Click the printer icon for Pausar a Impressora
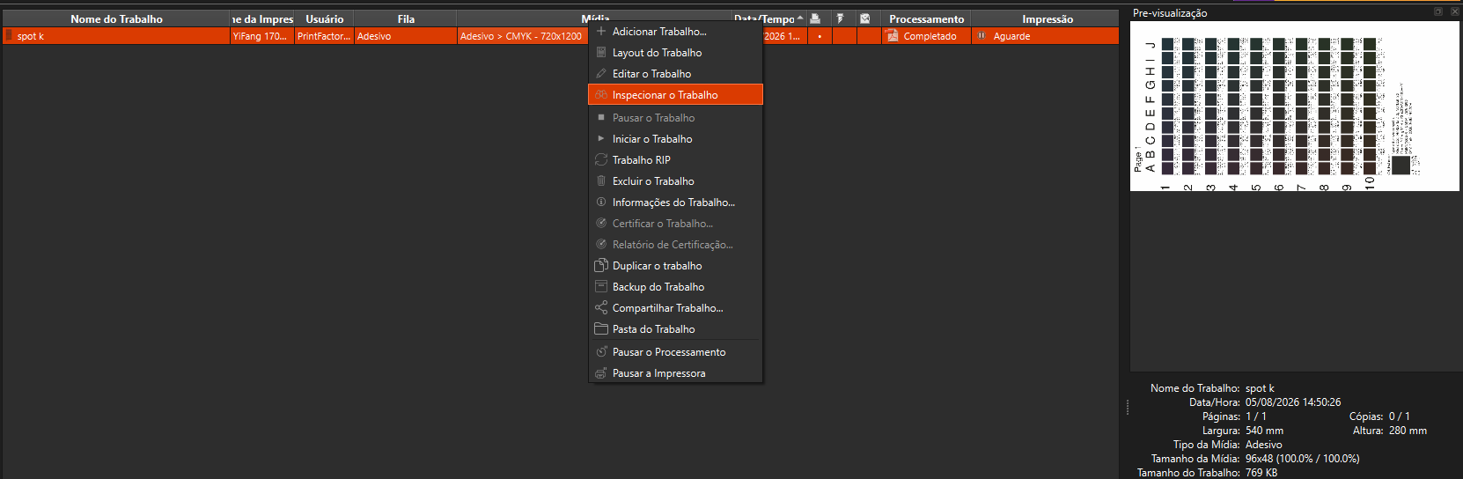The width and height of the screenshot is (1463, 479). (601, 373)
